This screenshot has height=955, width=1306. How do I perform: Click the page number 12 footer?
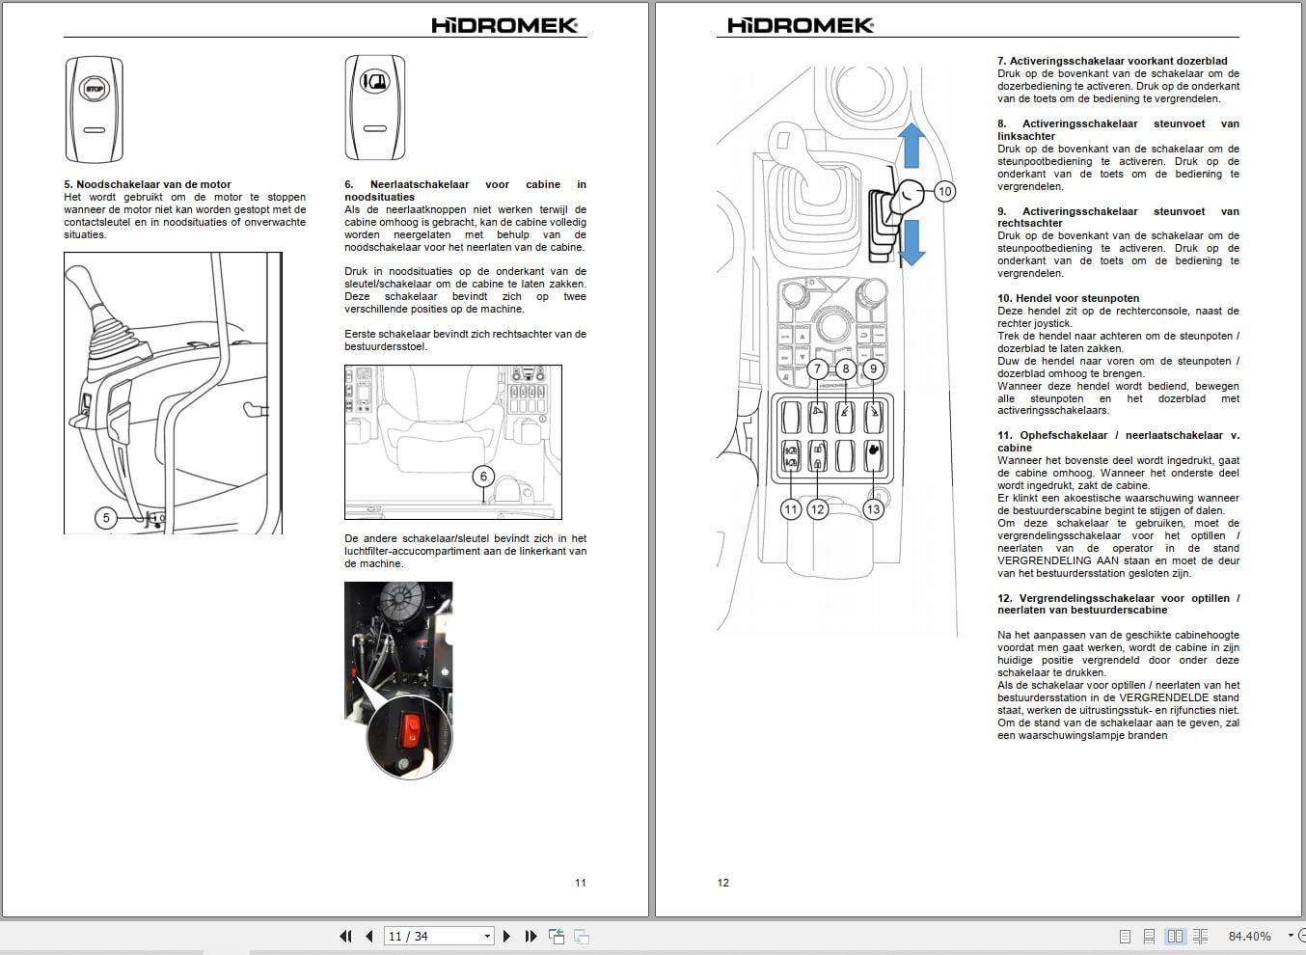point(723,883)
